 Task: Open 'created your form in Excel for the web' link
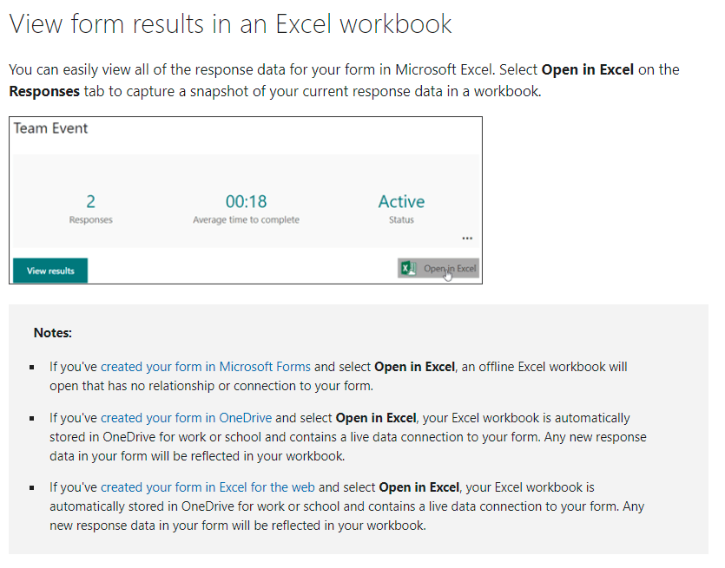(x=208, y=487)
